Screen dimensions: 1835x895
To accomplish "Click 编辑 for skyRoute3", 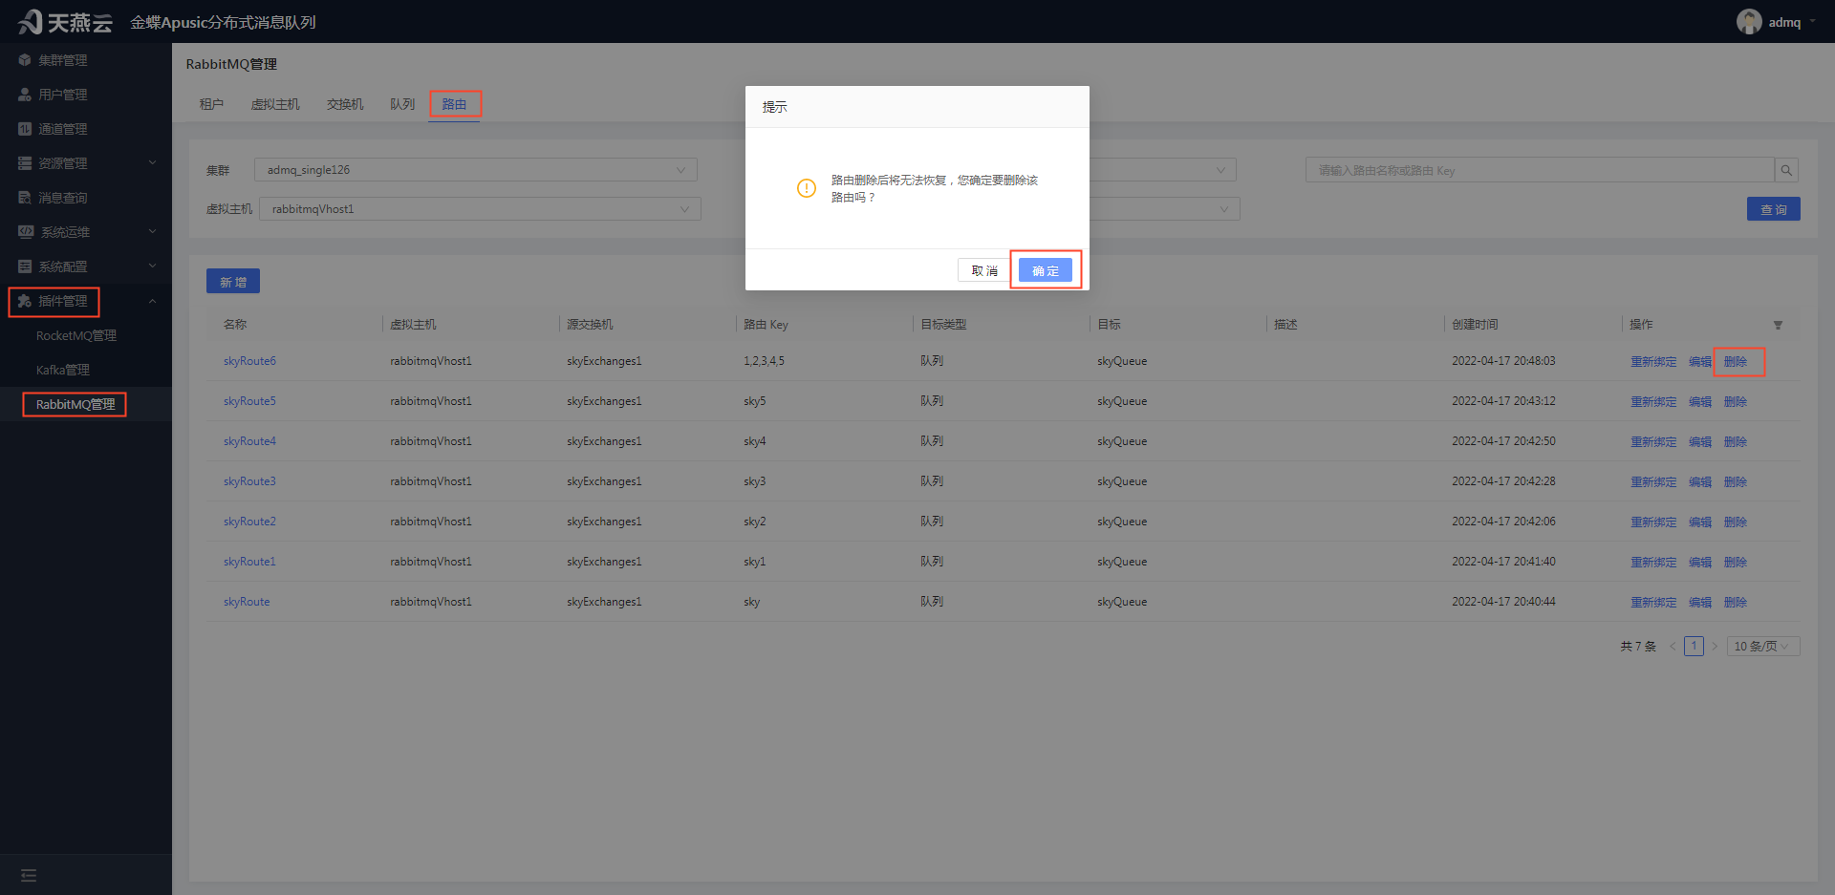I will 1700,481.
